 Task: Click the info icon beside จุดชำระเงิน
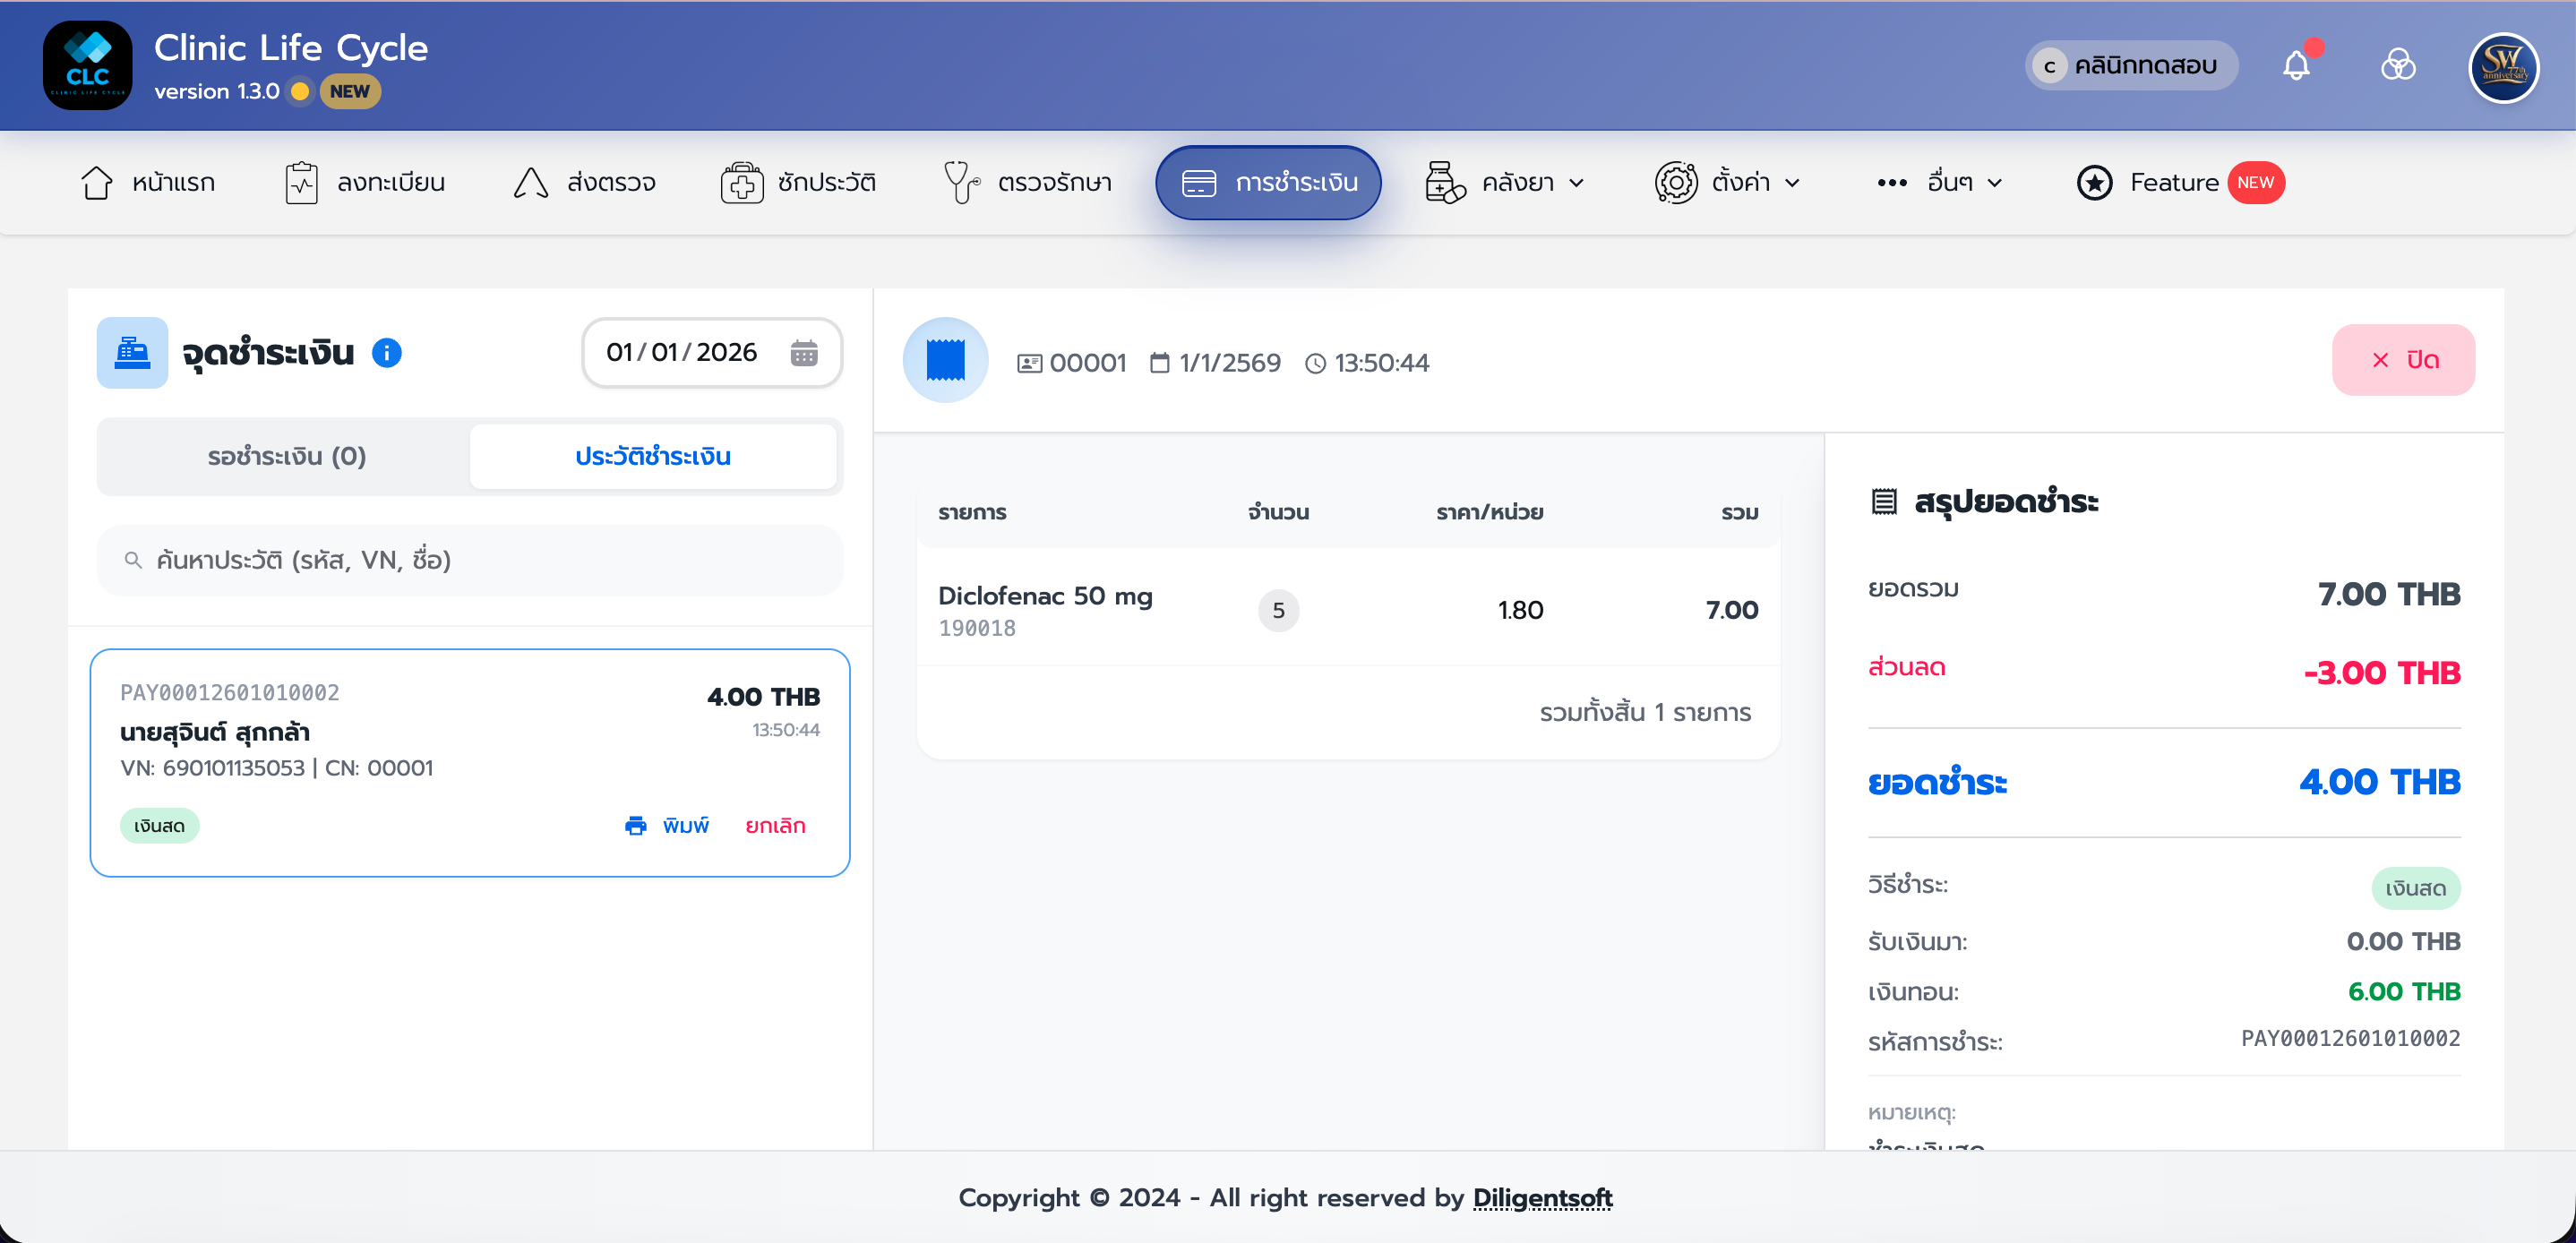387,353
